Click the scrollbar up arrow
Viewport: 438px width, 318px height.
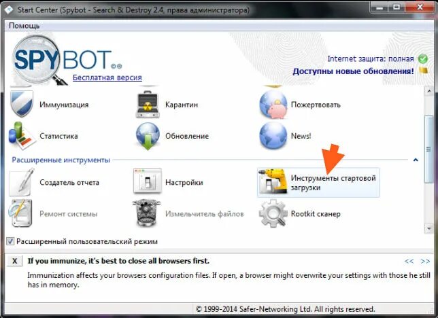(429, 91)
